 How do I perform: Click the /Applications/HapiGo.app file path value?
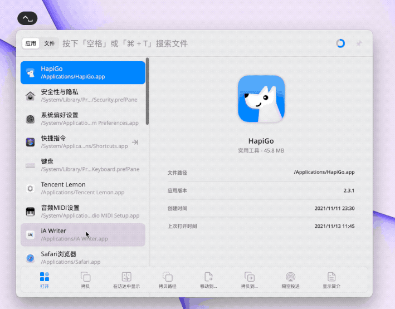324,172
